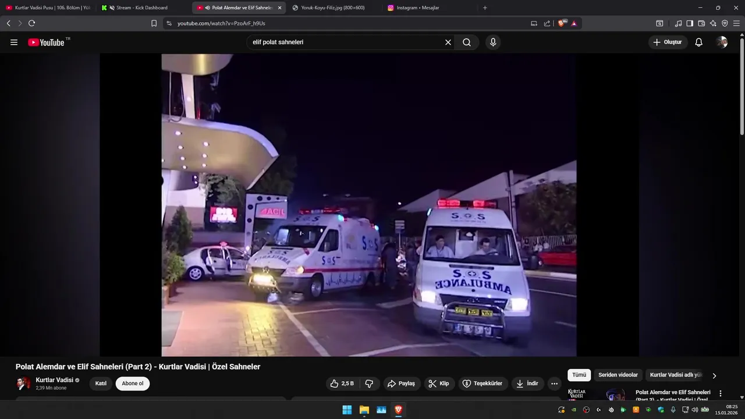Open a new browser tab

485,8
